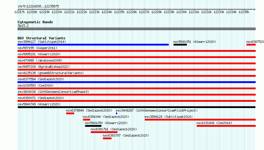Click the 5p15.2 cytogenetic band bar
The image size is (264, 150).
(136, 29)
